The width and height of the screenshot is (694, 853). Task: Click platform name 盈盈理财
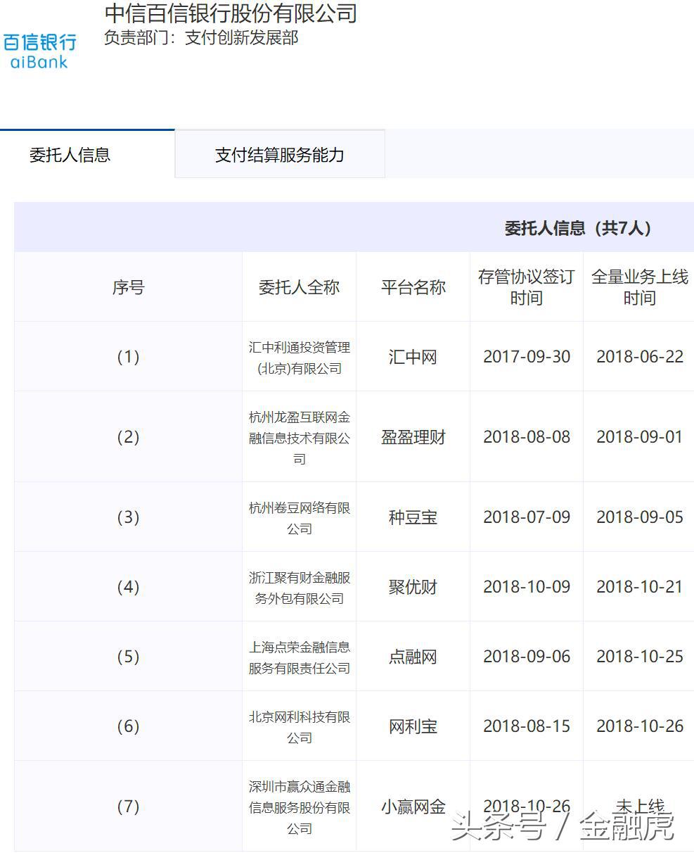tap(413, 437)
